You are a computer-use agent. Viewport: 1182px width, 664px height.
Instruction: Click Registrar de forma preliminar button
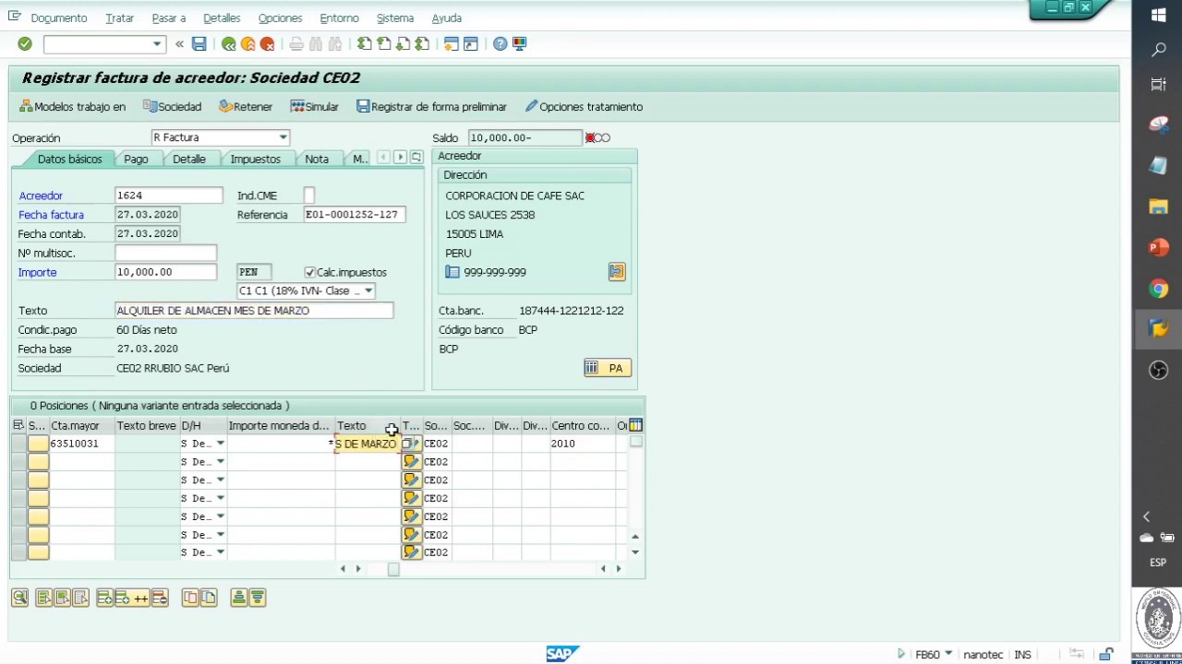[x=431, y=107]
